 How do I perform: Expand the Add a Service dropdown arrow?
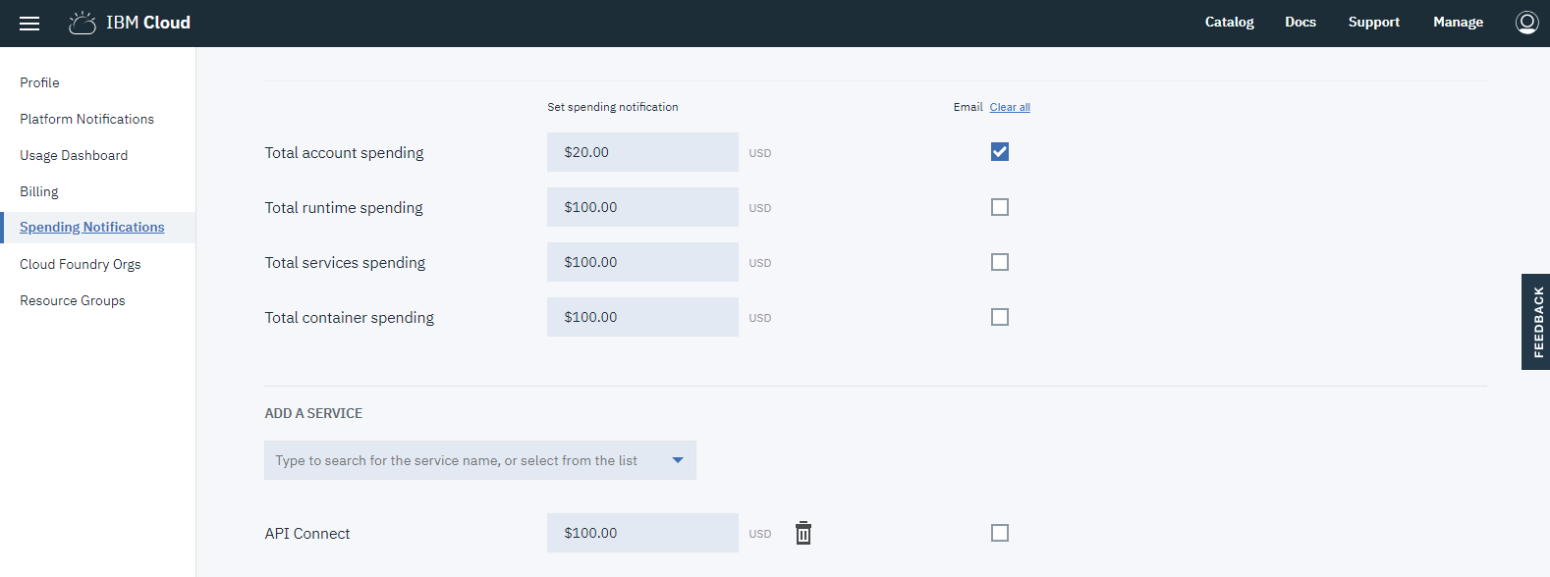coord(678,460)
